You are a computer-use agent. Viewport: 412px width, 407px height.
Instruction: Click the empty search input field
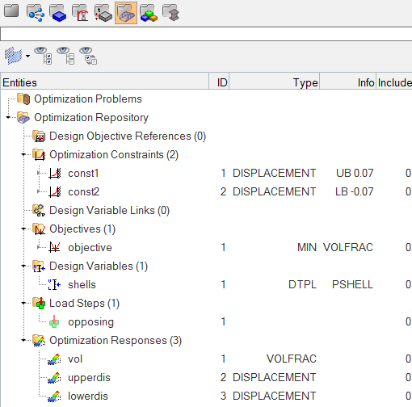(206, 34)
